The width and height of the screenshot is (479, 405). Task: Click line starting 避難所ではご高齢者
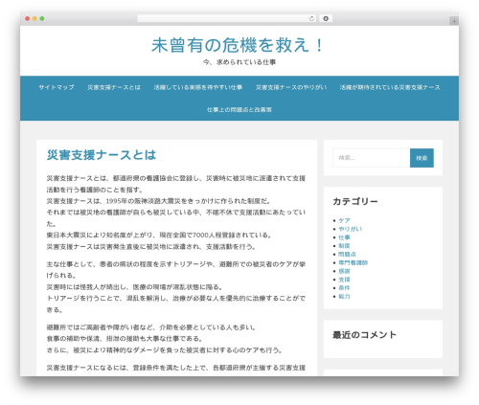click(151, 327)
